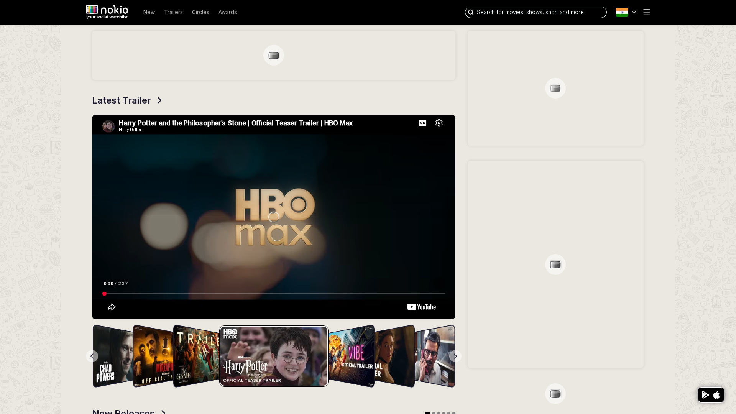The image size is (736, 414).
Task: Select the Vibe official trailer thumbnail
Action: point(351,356)
